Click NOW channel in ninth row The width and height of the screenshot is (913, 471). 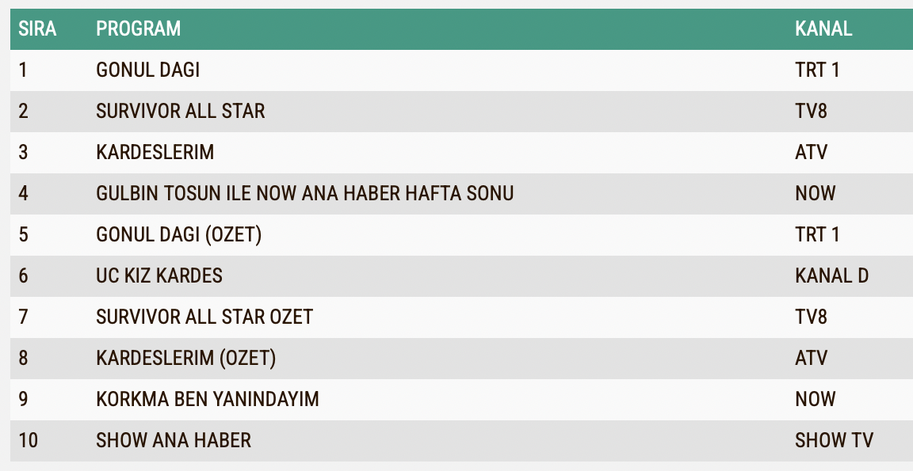(816, 399)
